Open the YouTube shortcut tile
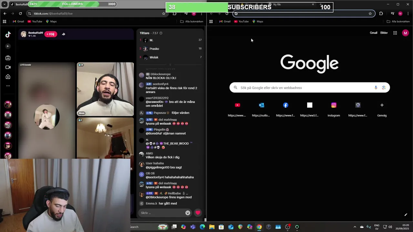The width and height of the screenshot is (413, 232). point(237,109)
